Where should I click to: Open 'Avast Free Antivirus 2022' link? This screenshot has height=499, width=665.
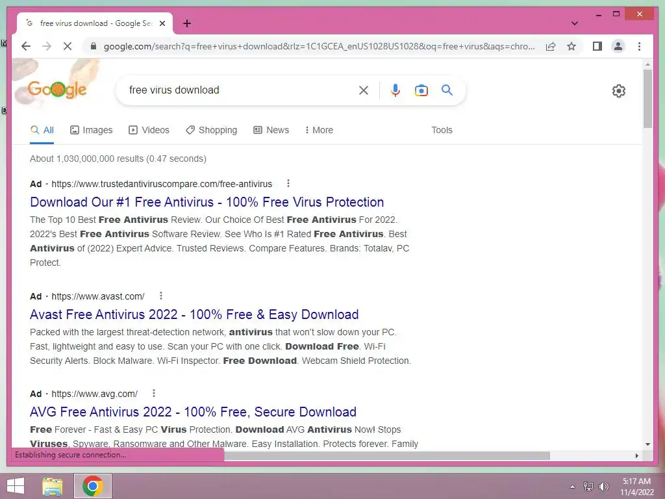click(x=194, y=314)
